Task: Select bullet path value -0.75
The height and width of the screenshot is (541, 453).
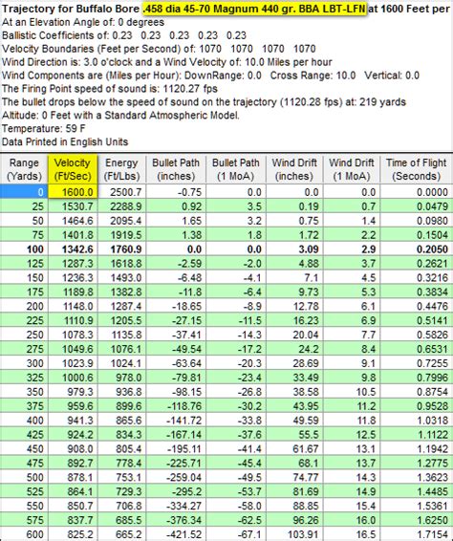Action: coord(176,192)
